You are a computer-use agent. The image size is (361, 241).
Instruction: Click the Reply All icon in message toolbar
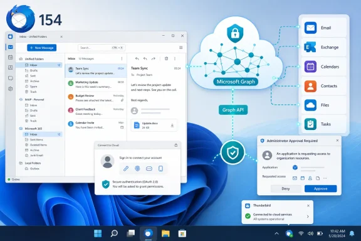point(145,58)
